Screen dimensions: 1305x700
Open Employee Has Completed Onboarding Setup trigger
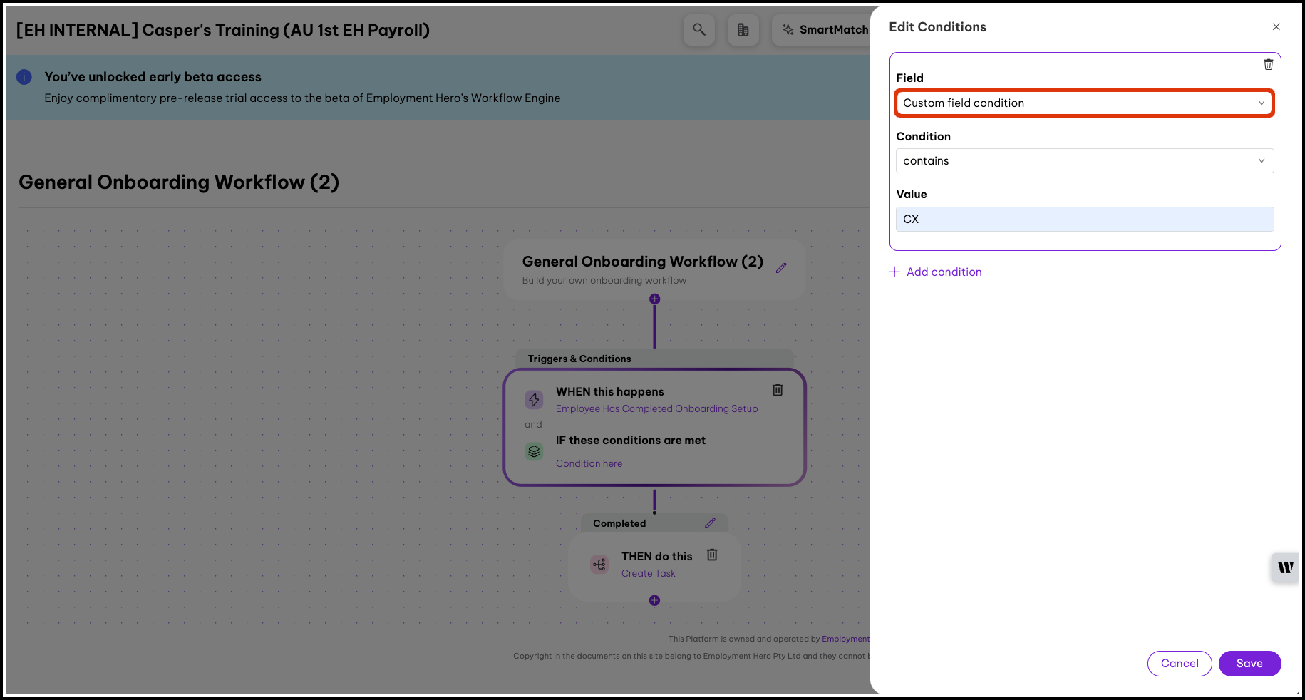tap(656, 409)
